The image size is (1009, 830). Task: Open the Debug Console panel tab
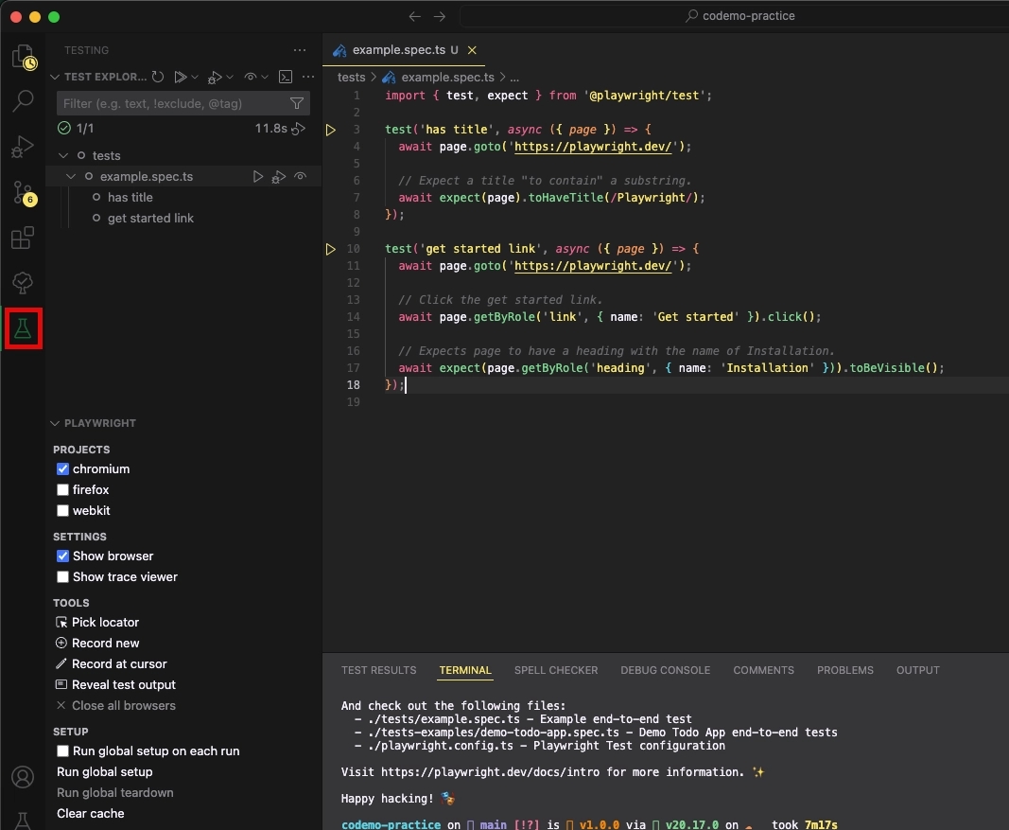(666, 670)
